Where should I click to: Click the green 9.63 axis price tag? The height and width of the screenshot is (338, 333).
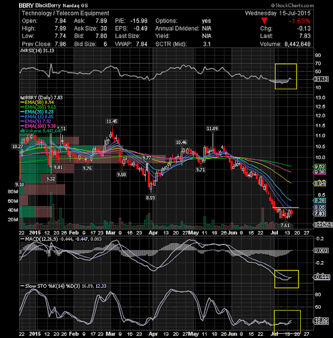pyautogui.click(x=319, y=166)
